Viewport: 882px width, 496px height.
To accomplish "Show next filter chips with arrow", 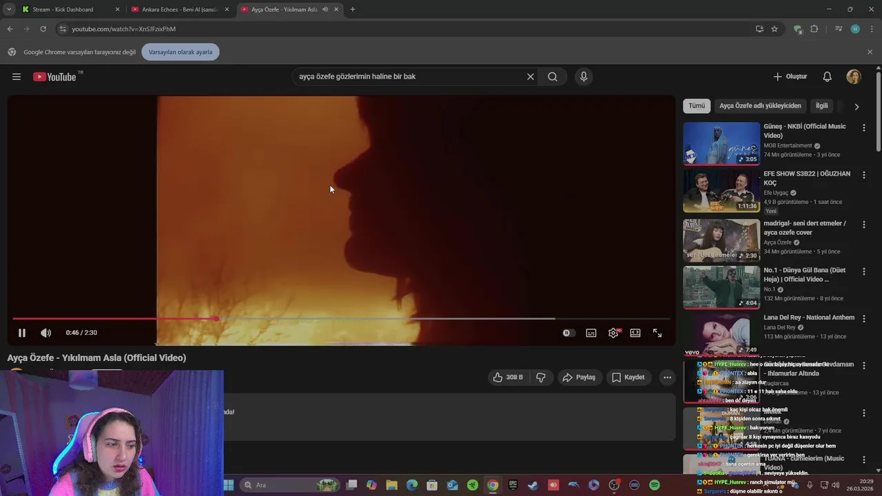I will (x=857, y=107).
